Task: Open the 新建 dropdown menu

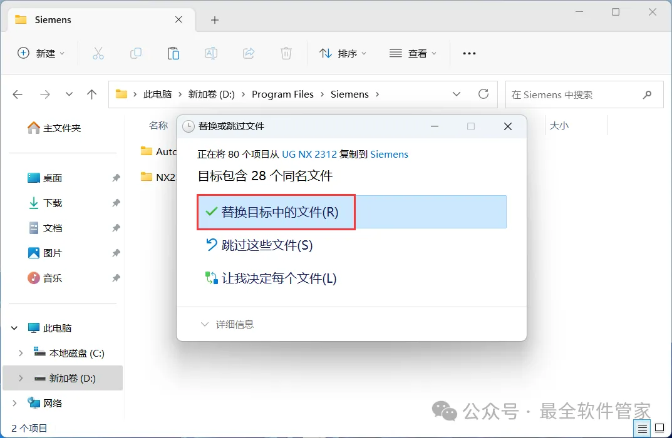Action: click(41, 54)
